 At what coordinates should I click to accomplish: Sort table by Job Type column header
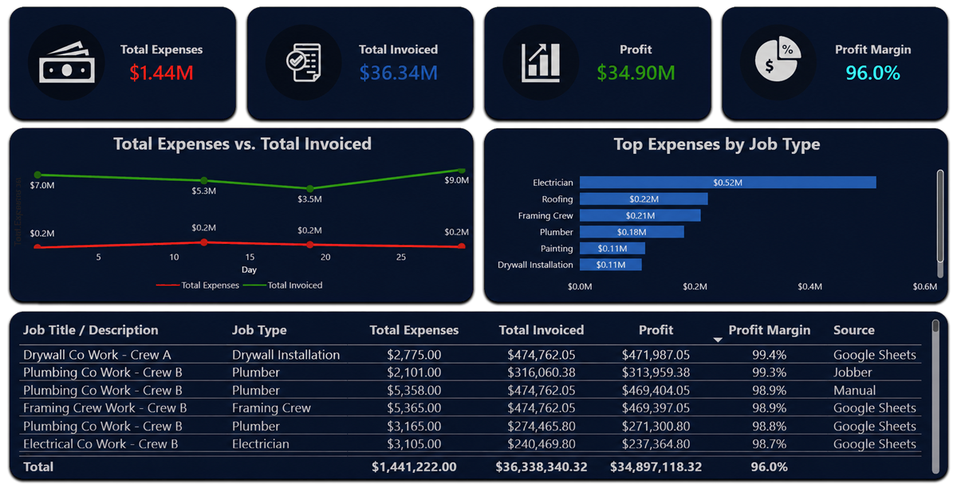tap(259, 330)
